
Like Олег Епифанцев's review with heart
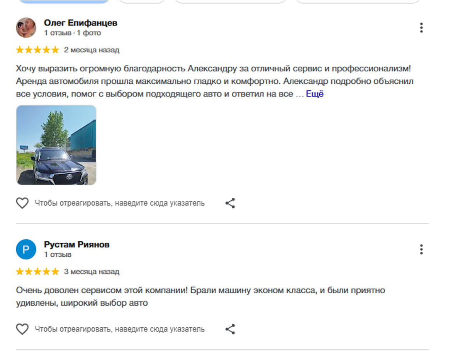(22, 203)
